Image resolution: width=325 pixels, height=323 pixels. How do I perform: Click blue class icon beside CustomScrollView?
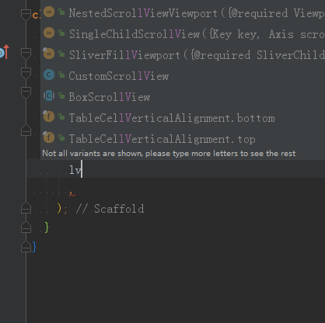(49, 75)
